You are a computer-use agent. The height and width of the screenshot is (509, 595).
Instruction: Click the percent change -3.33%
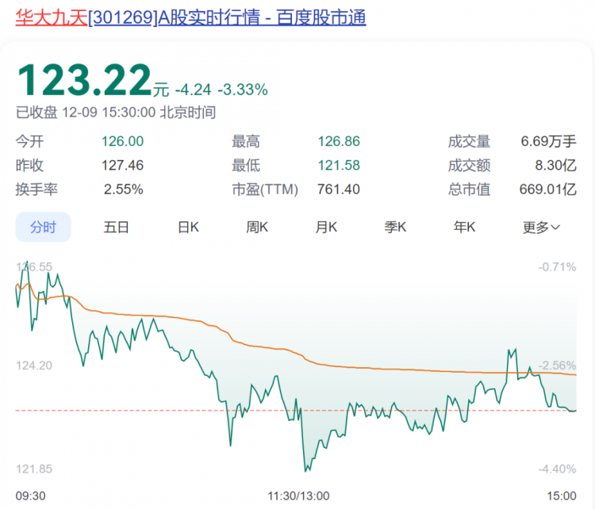coord(243,90)
